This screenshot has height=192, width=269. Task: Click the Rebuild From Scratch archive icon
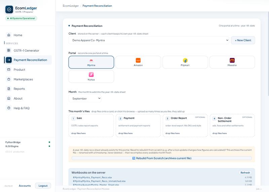pyautogui.click(x=134, y=158)
